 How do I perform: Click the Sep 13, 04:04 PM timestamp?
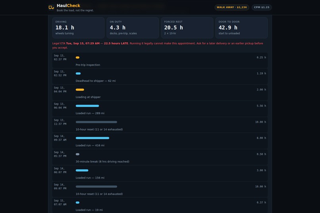pyautogui.click(x=60, y=90)
